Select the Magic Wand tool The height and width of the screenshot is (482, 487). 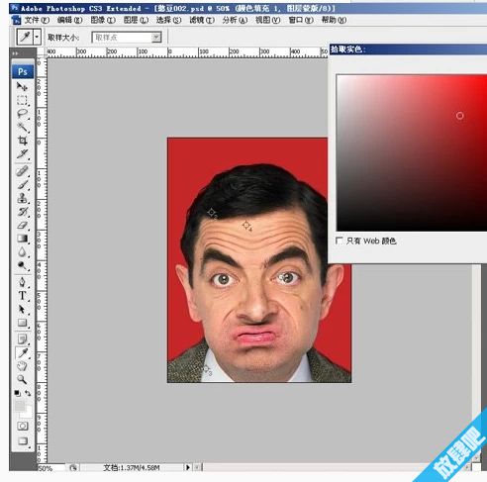click(22, 128)
